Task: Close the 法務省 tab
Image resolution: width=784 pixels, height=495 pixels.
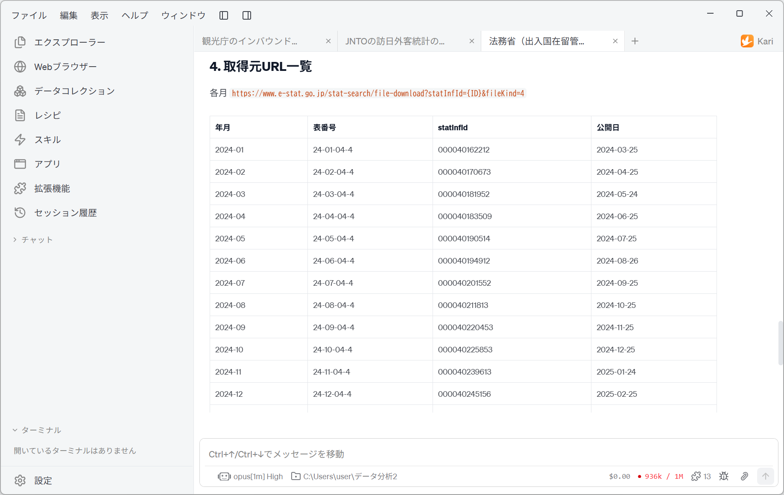Action: [x=615, y=41]
